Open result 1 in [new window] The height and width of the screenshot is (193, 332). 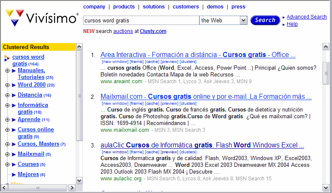coord(115,62)
